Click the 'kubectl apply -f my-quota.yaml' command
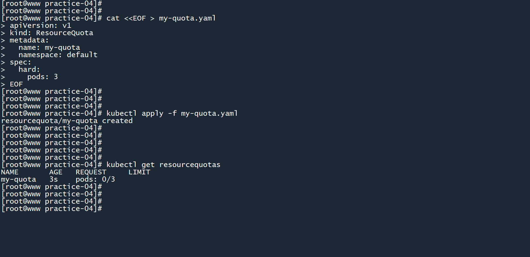 (172, 113)
